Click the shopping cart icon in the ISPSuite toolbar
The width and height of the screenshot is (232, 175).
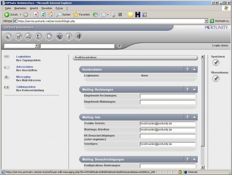pos(18,37)
